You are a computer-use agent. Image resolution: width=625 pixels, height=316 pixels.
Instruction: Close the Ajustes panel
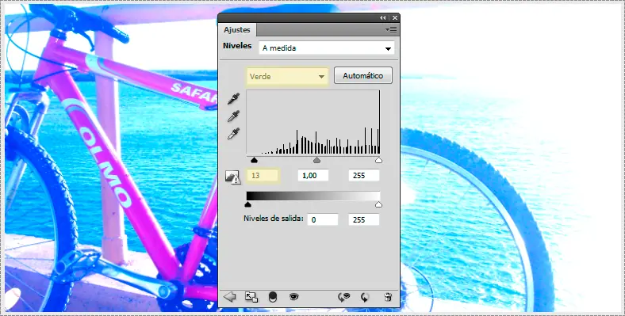click(x=395, y=18)
